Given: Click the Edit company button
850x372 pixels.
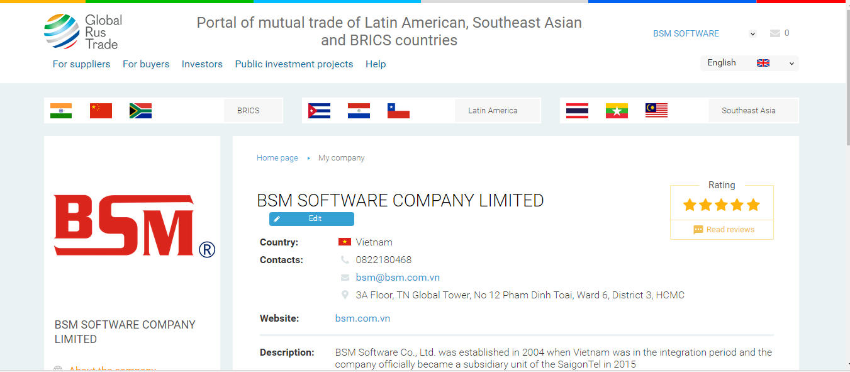Looking at the screenshot, I should tap(311, 219).
